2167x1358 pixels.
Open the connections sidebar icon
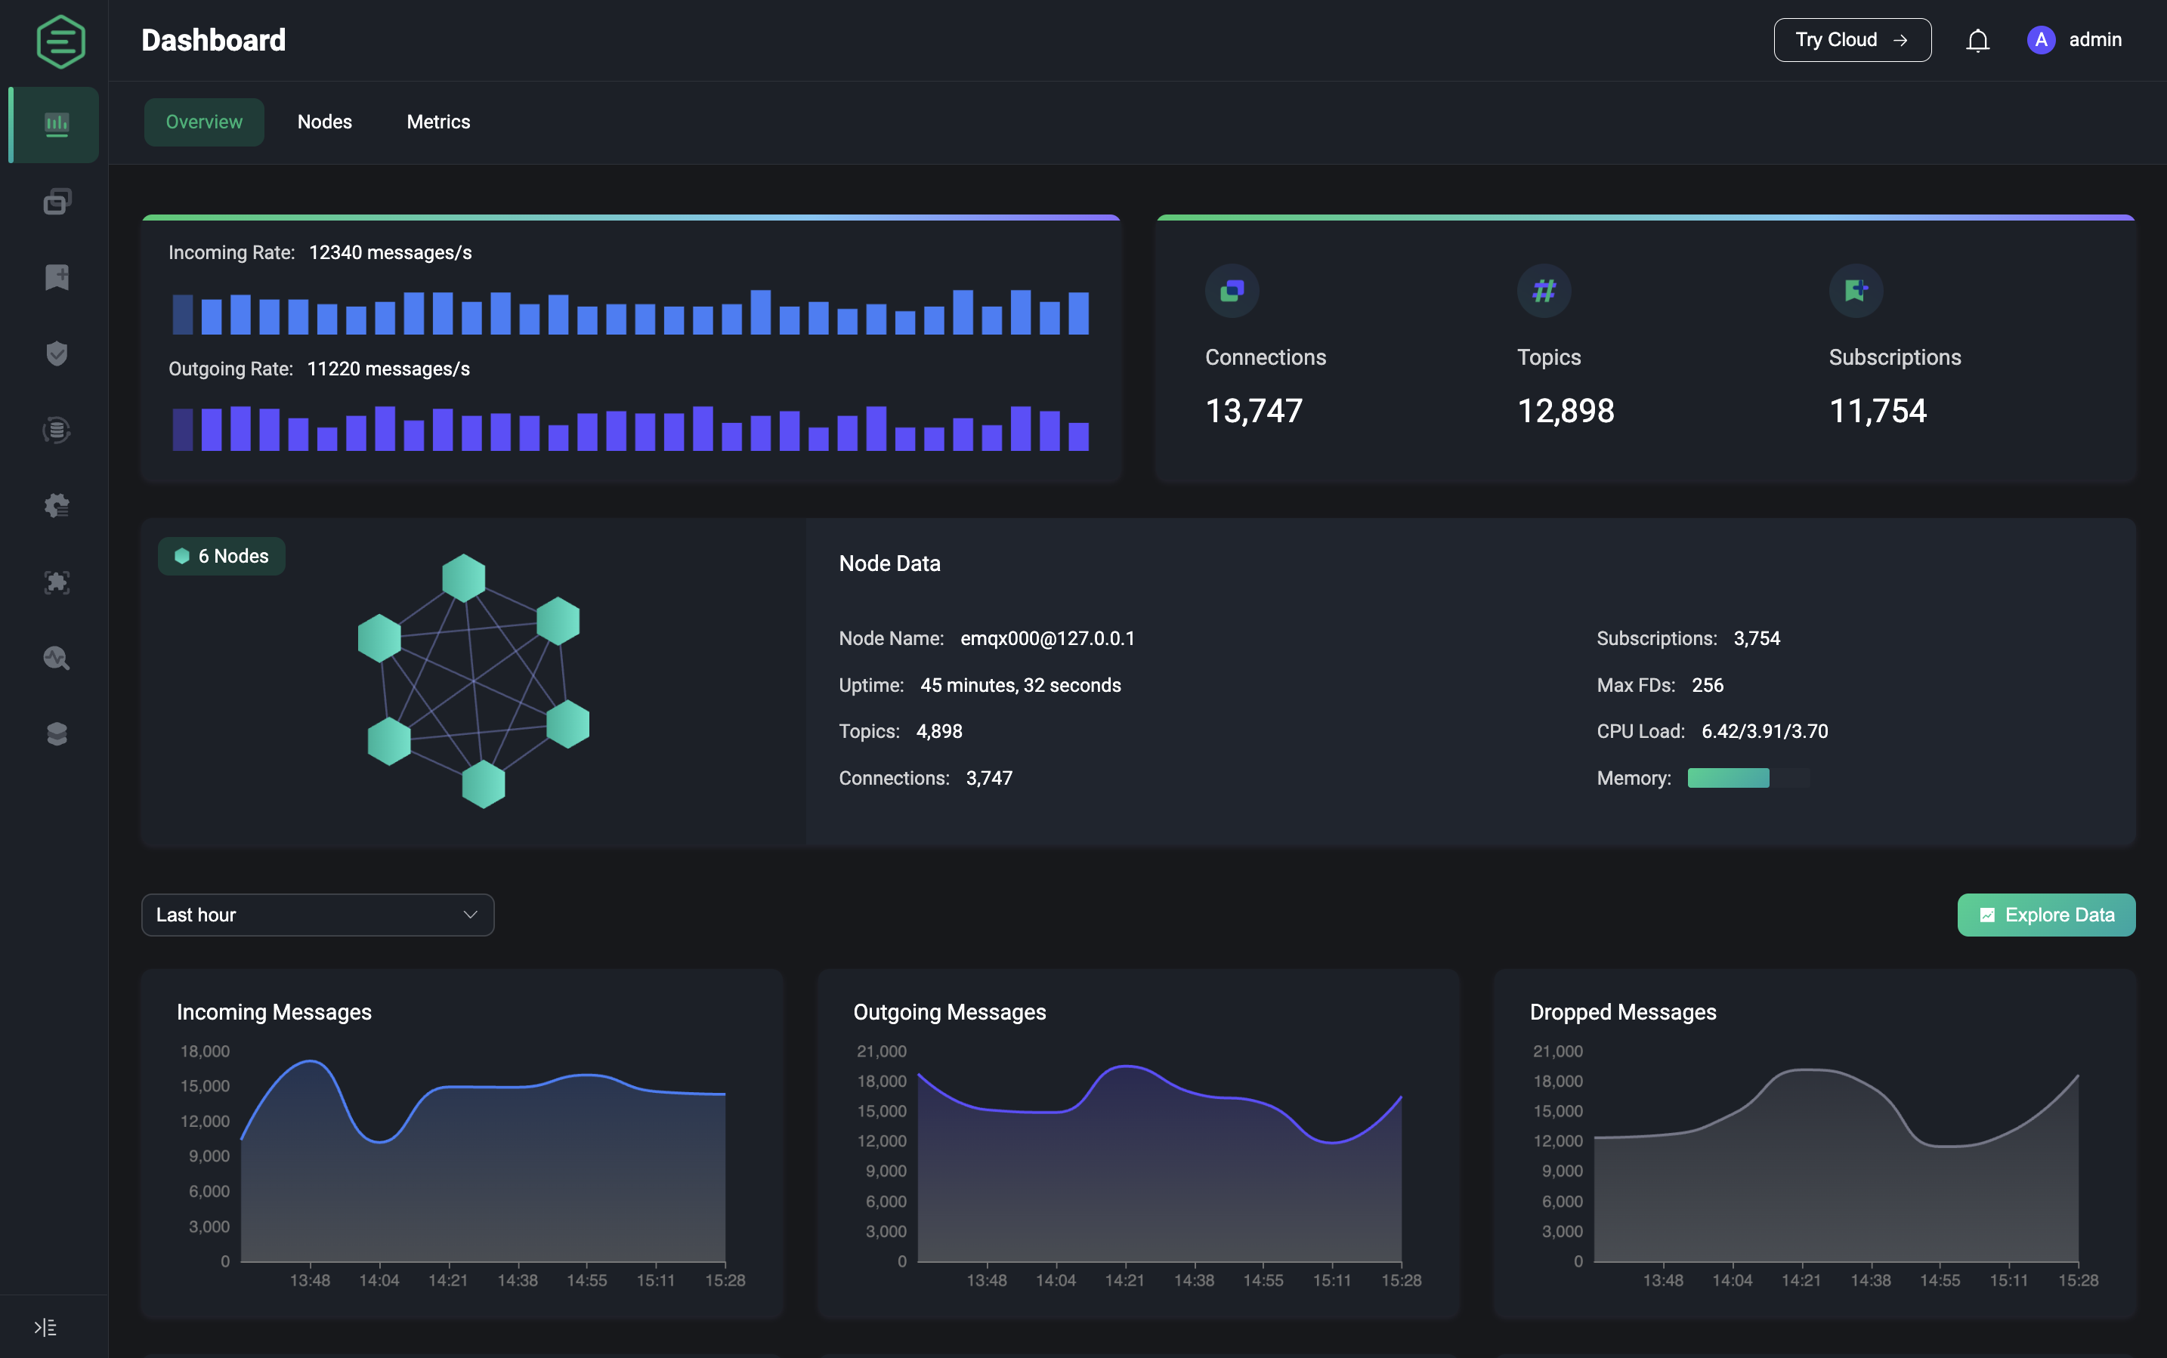57,201
